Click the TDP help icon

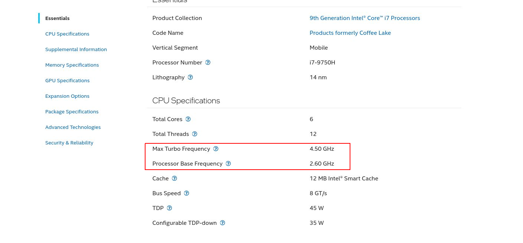click(170, 208)
